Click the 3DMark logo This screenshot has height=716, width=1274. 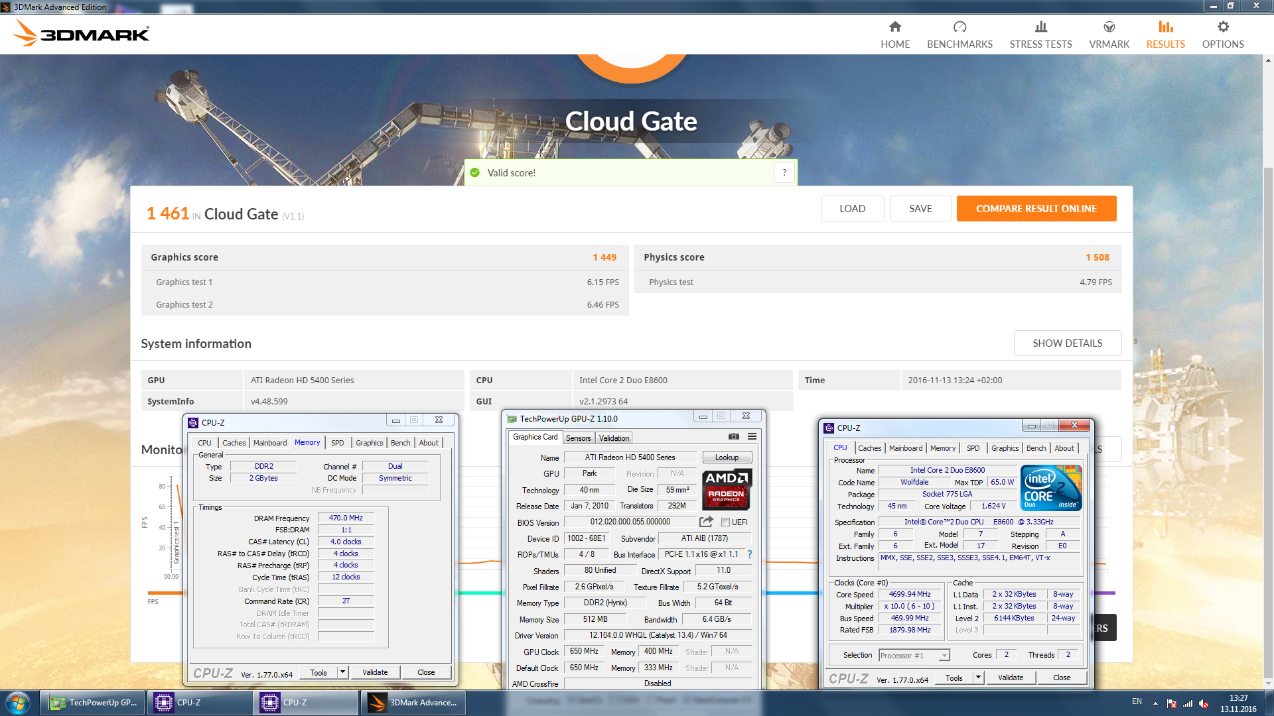tap(82, 33)
